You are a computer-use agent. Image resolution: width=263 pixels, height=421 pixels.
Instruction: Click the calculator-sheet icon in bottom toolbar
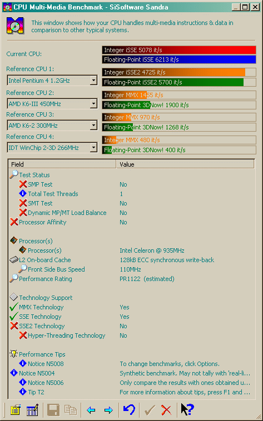coord(32,410)
